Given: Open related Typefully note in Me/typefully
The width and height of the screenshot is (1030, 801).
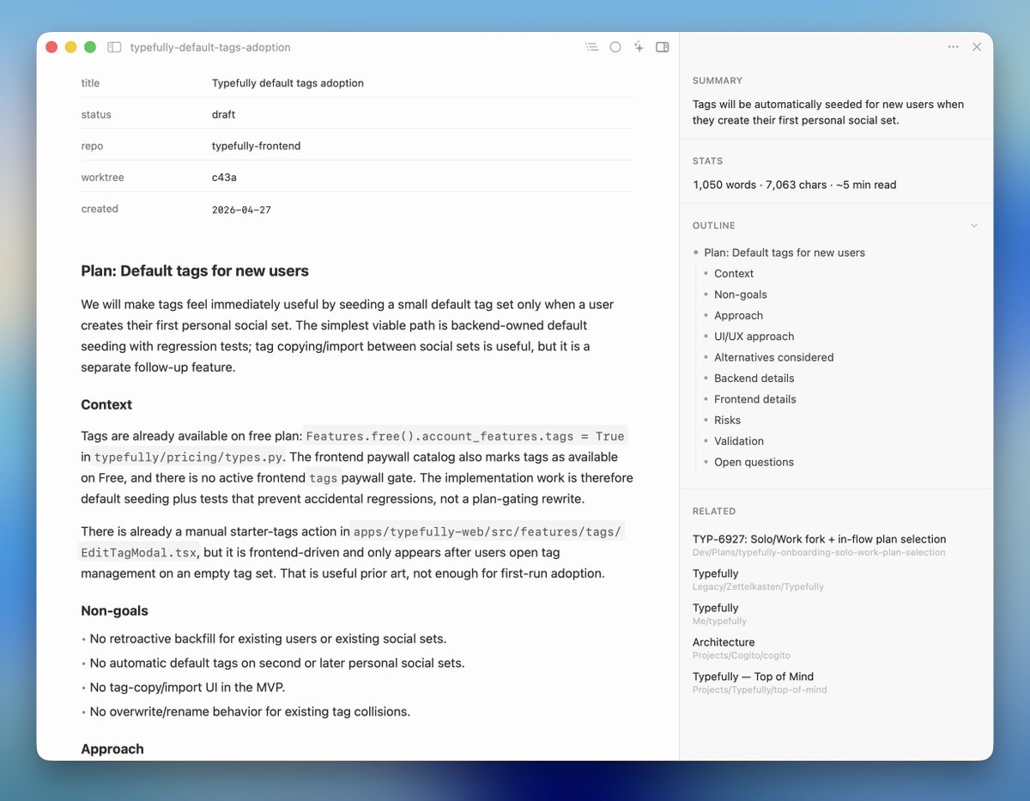Looking at the screenshot, I should coord(719,614).
